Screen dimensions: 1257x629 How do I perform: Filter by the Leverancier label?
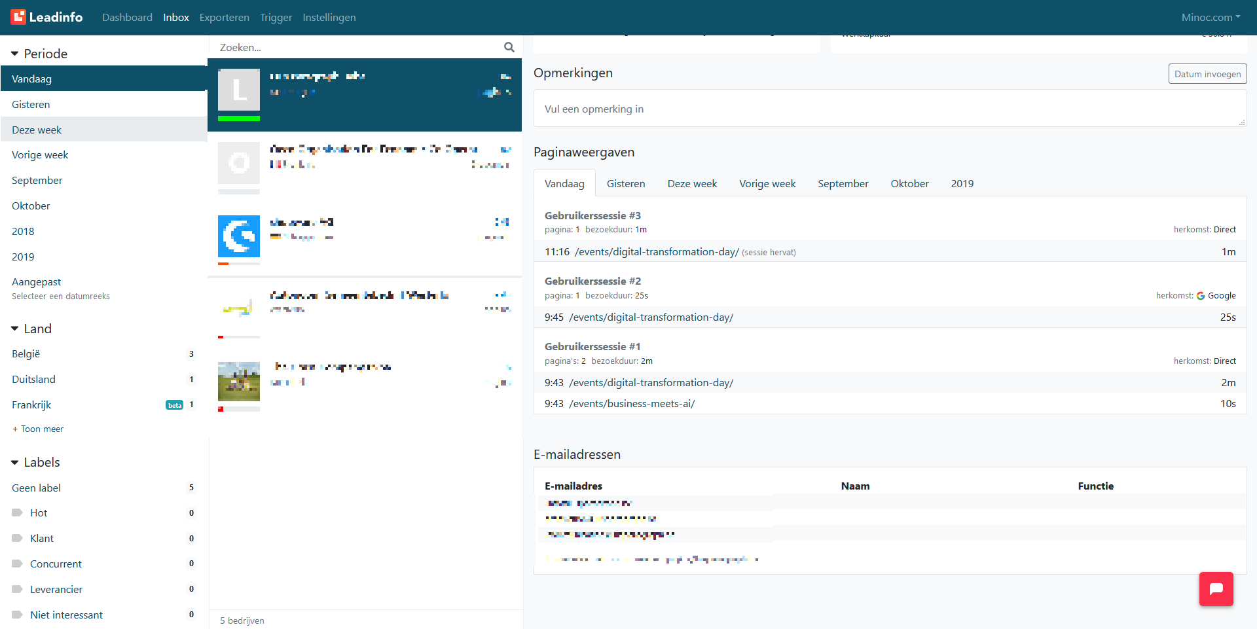coord(104,589)
